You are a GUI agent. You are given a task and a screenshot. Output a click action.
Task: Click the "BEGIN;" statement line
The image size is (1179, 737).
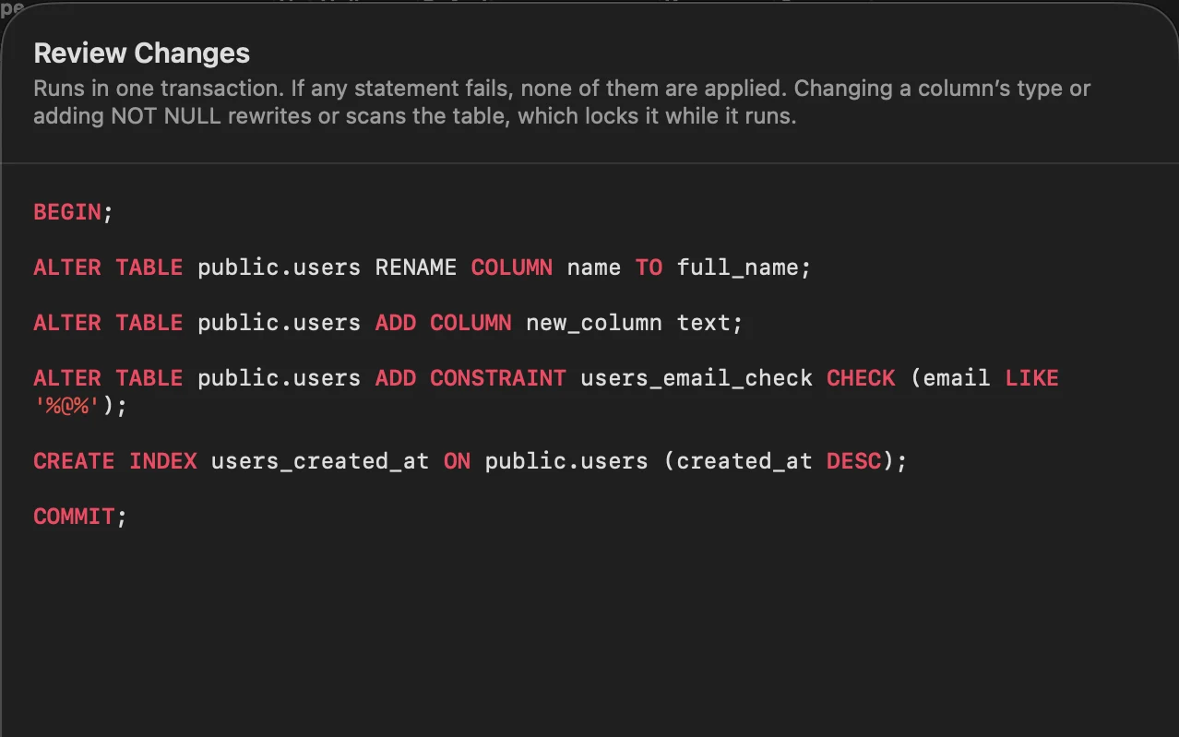(x=73, y=212)
